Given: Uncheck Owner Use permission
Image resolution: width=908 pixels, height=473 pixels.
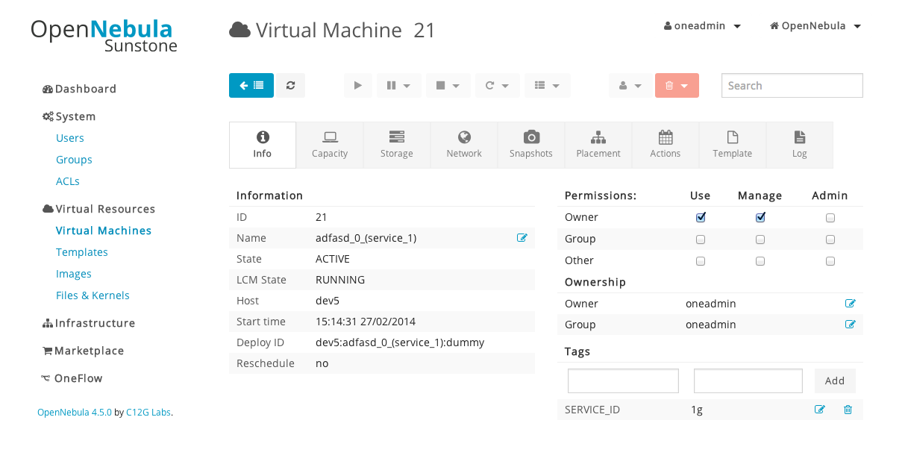Looking at the screenshot, I should click(701, 218).
